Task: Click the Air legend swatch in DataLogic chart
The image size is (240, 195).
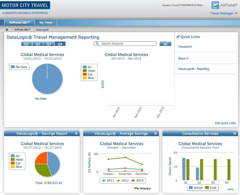Action: click(x=85, y=67)
